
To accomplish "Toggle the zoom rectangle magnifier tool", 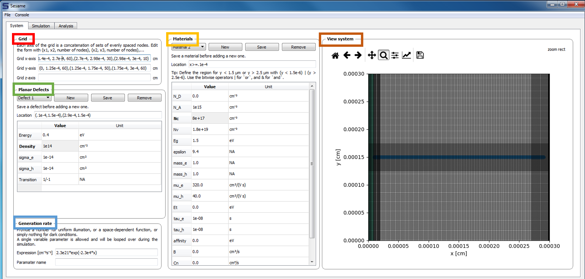I will [x=383, y=55].
